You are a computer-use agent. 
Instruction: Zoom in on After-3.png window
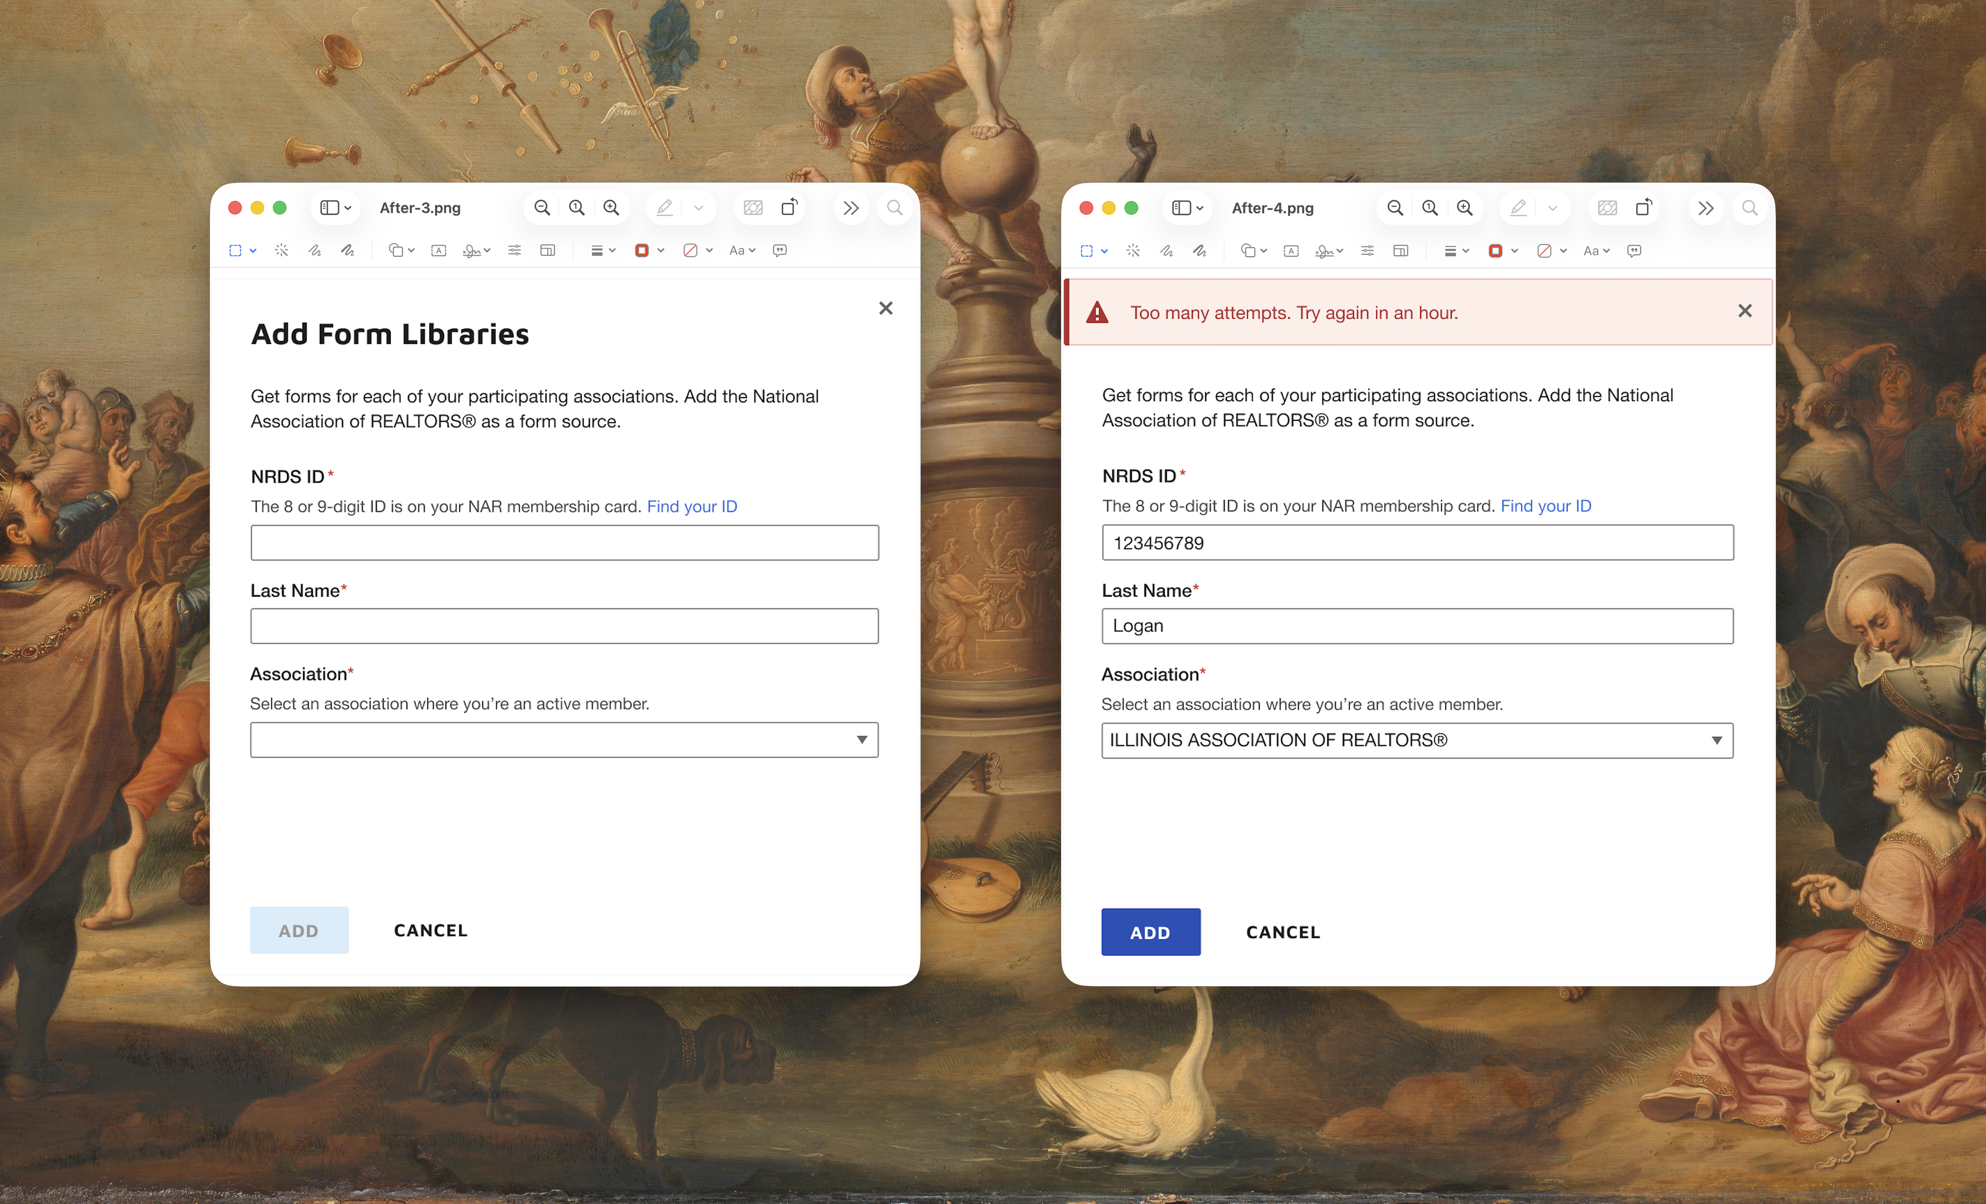[611, 208]
